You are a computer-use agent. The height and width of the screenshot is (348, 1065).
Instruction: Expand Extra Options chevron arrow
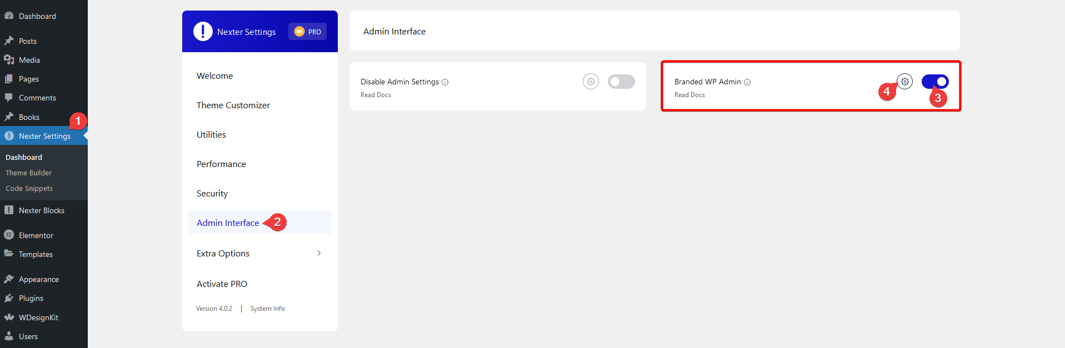(319, 253)
